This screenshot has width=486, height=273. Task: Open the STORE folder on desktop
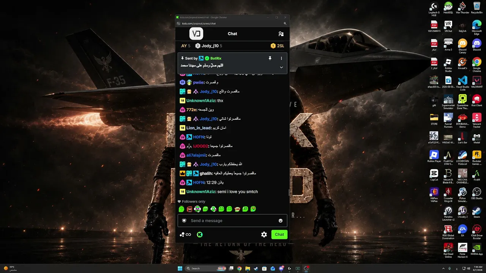[434, 119]
